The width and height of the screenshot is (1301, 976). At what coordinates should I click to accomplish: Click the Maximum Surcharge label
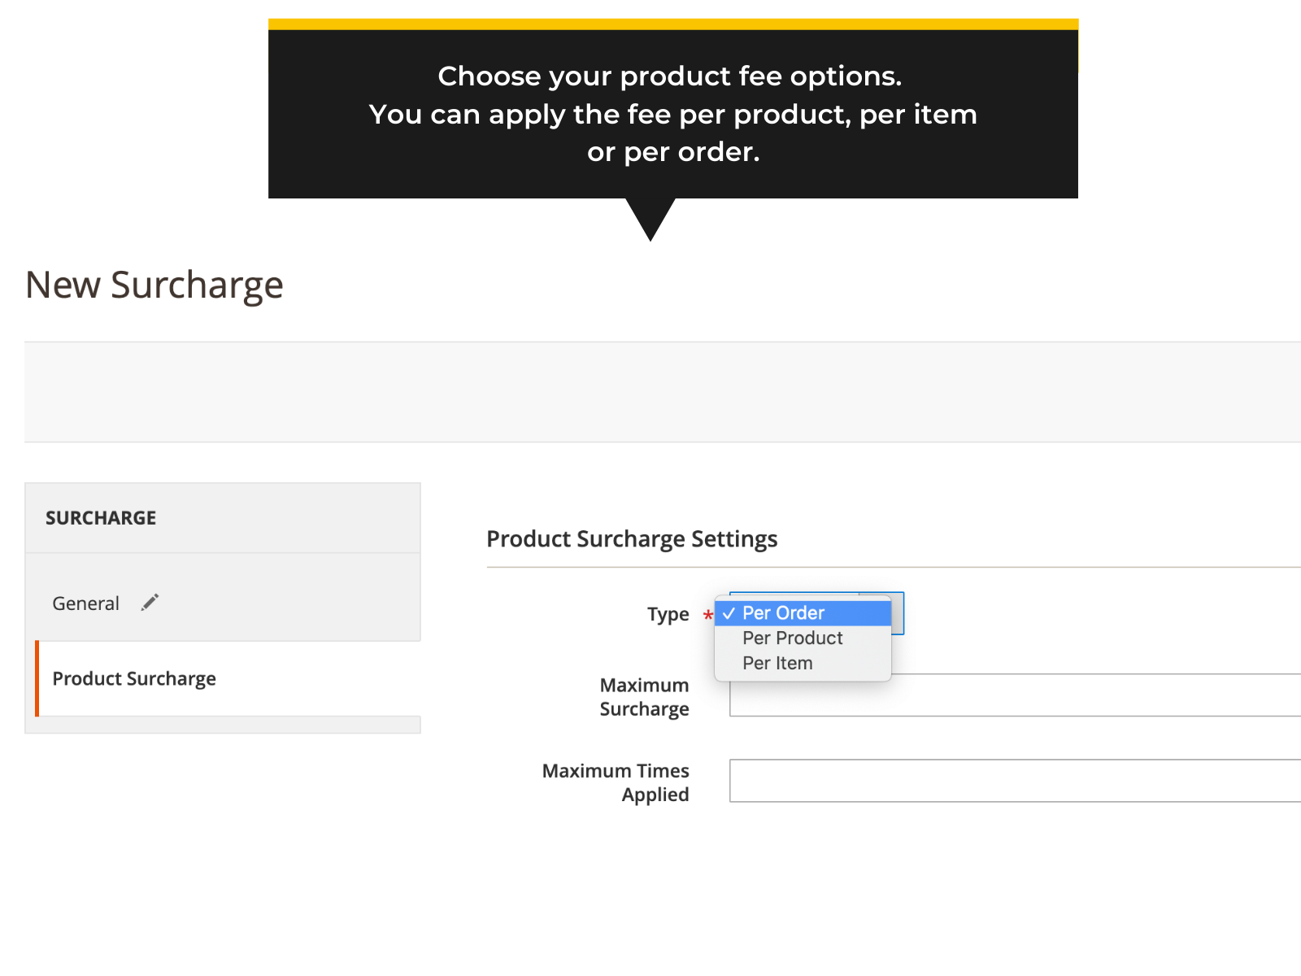[644, 696]
